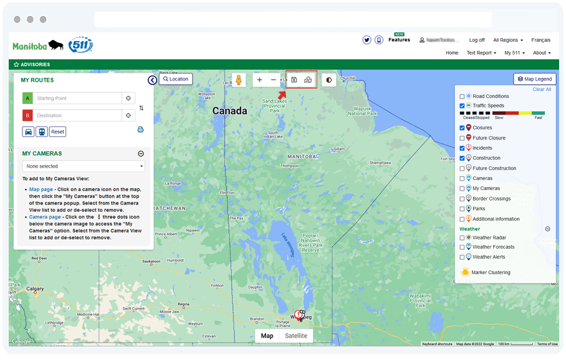Open the All Regions dropdown
Viewport: 566px width, 362px height.
[x=508, y=40]
